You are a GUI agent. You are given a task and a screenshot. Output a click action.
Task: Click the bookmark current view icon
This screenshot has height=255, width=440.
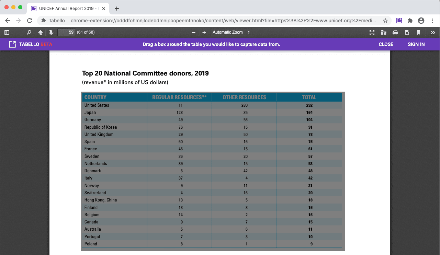tap(419, 32)
